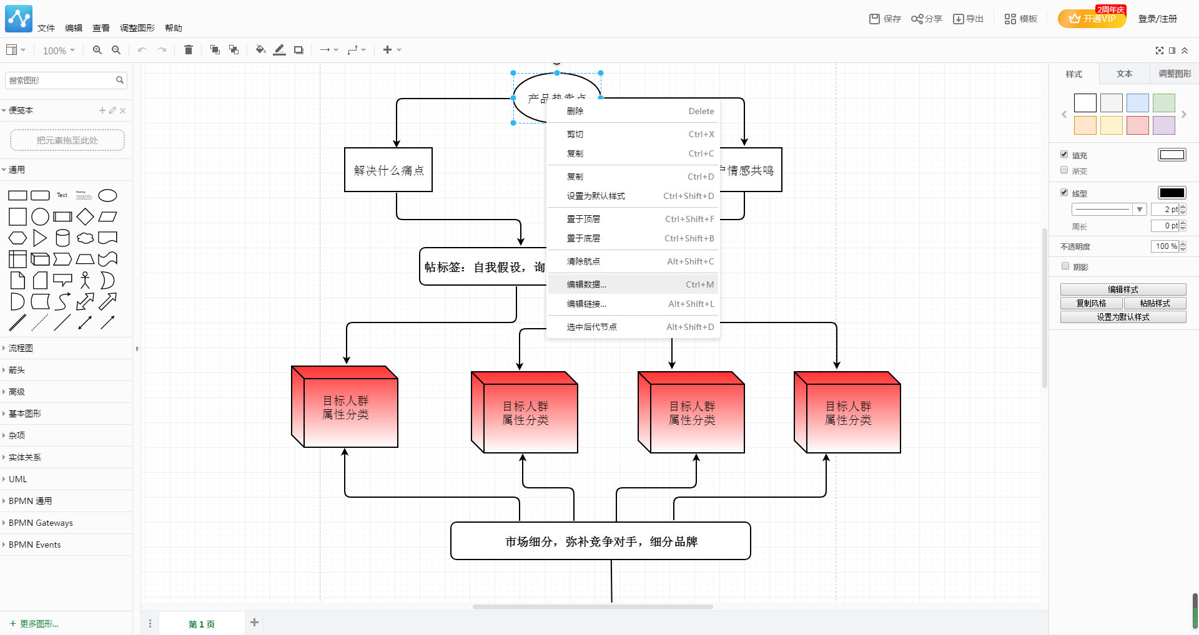Click the undo arrow icon

tap(142, 50)
